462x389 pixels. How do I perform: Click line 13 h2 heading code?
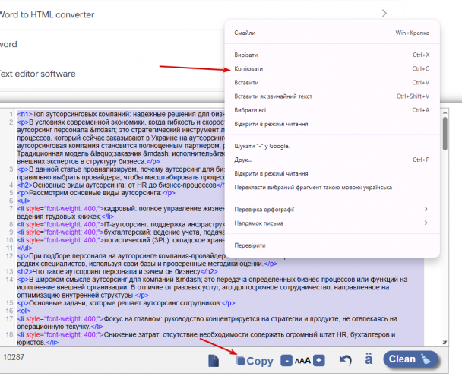point(117,271)
